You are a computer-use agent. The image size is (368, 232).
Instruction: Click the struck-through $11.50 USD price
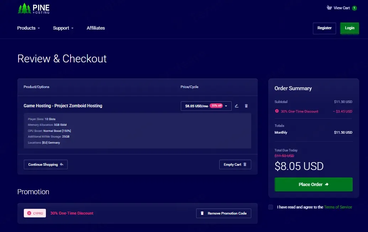(x=284, y=156)
